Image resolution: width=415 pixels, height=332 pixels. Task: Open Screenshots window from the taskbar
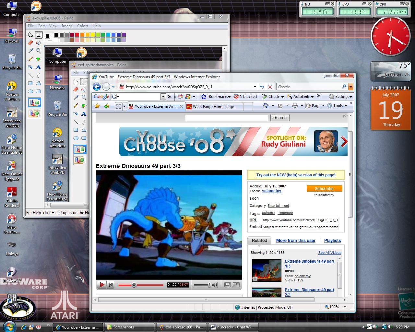[130, 327]
